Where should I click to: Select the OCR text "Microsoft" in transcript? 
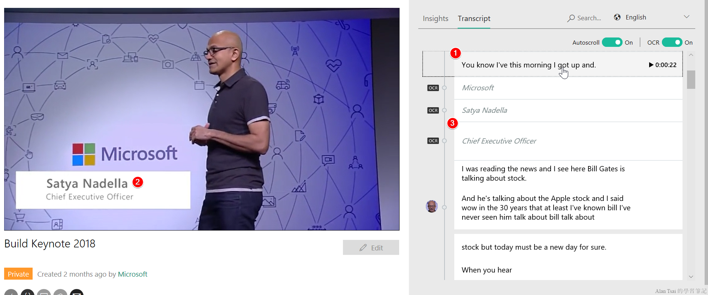(478, 88)
